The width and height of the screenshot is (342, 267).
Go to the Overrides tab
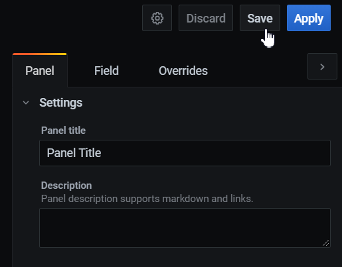pos(183,71)
